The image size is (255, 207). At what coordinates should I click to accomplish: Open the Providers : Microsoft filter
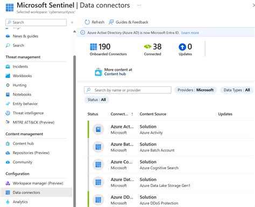click(x=195, y=90)
